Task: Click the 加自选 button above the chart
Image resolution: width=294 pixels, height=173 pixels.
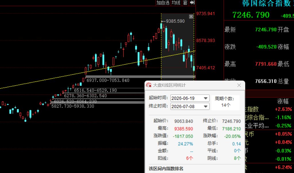Action: [163, 3]
